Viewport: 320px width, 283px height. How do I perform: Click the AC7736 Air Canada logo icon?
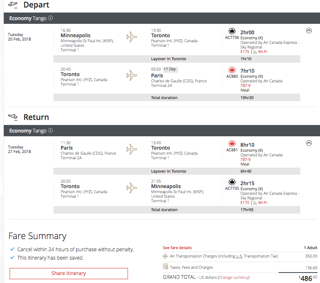(232, 31)
